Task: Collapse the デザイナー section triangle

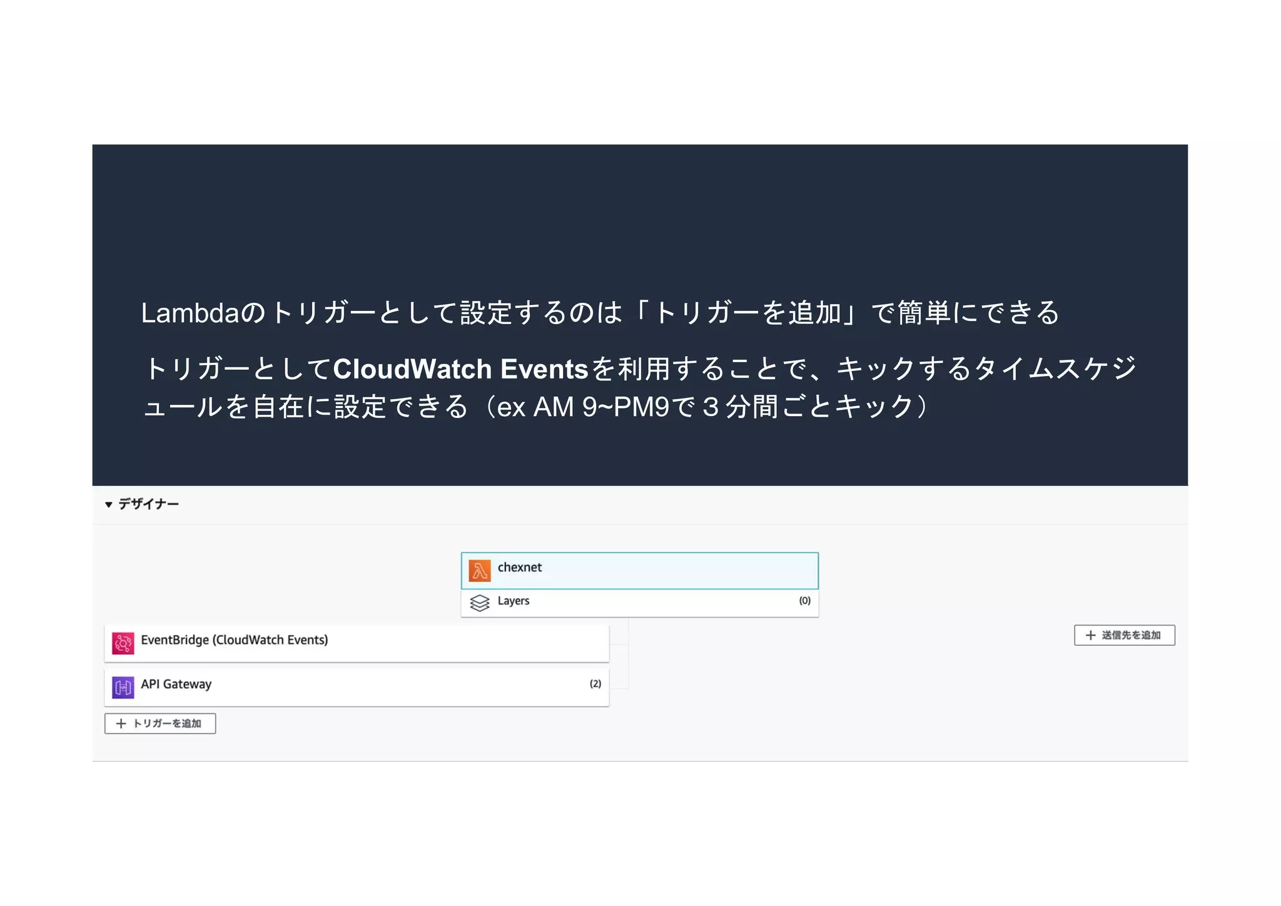Action: [109, 504]
